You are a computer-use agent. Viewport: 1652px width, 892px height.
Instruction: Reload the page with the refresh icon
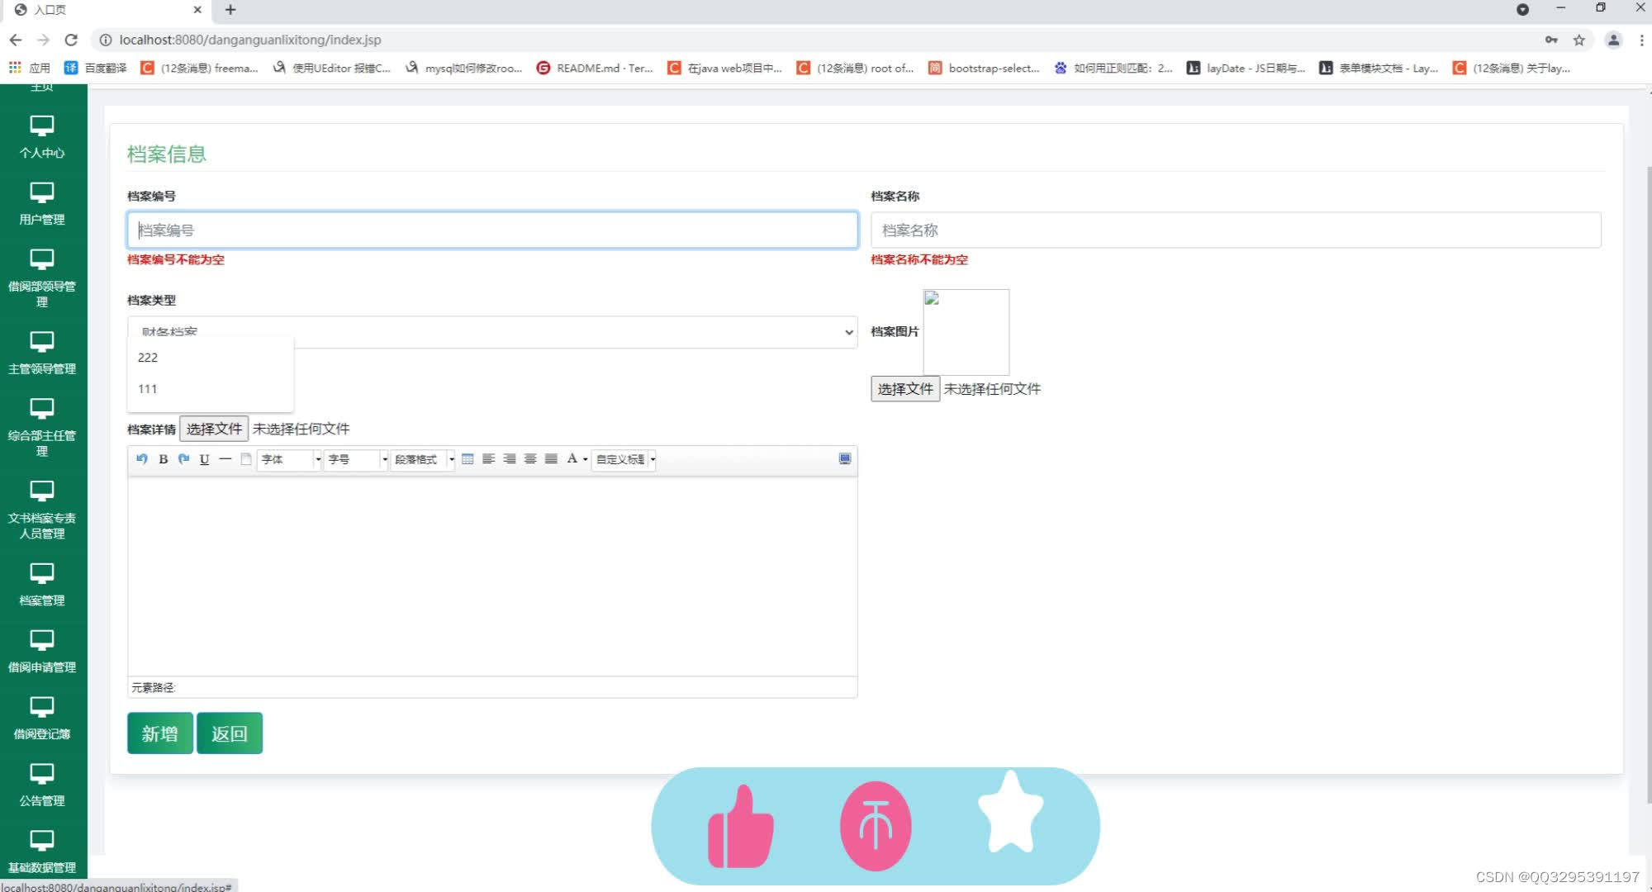[x=71, y=40]
